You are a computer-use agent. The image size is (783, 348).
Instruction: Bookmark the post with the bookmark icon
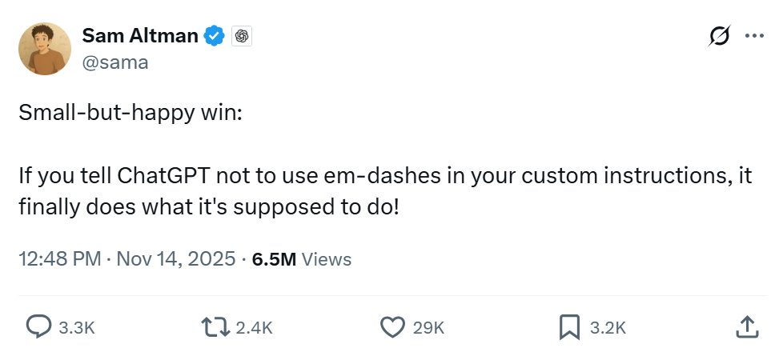pos(569,326)
